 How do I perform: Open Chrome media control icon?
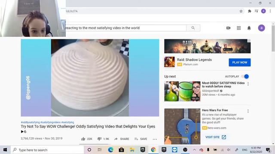click(257, 11)
